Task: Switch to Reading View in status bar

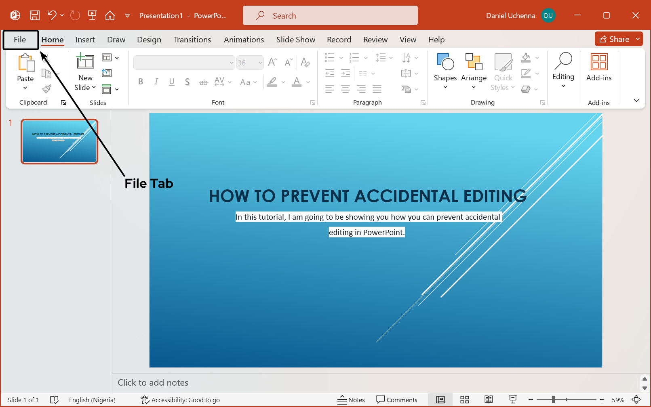Action: click(489, 400)
